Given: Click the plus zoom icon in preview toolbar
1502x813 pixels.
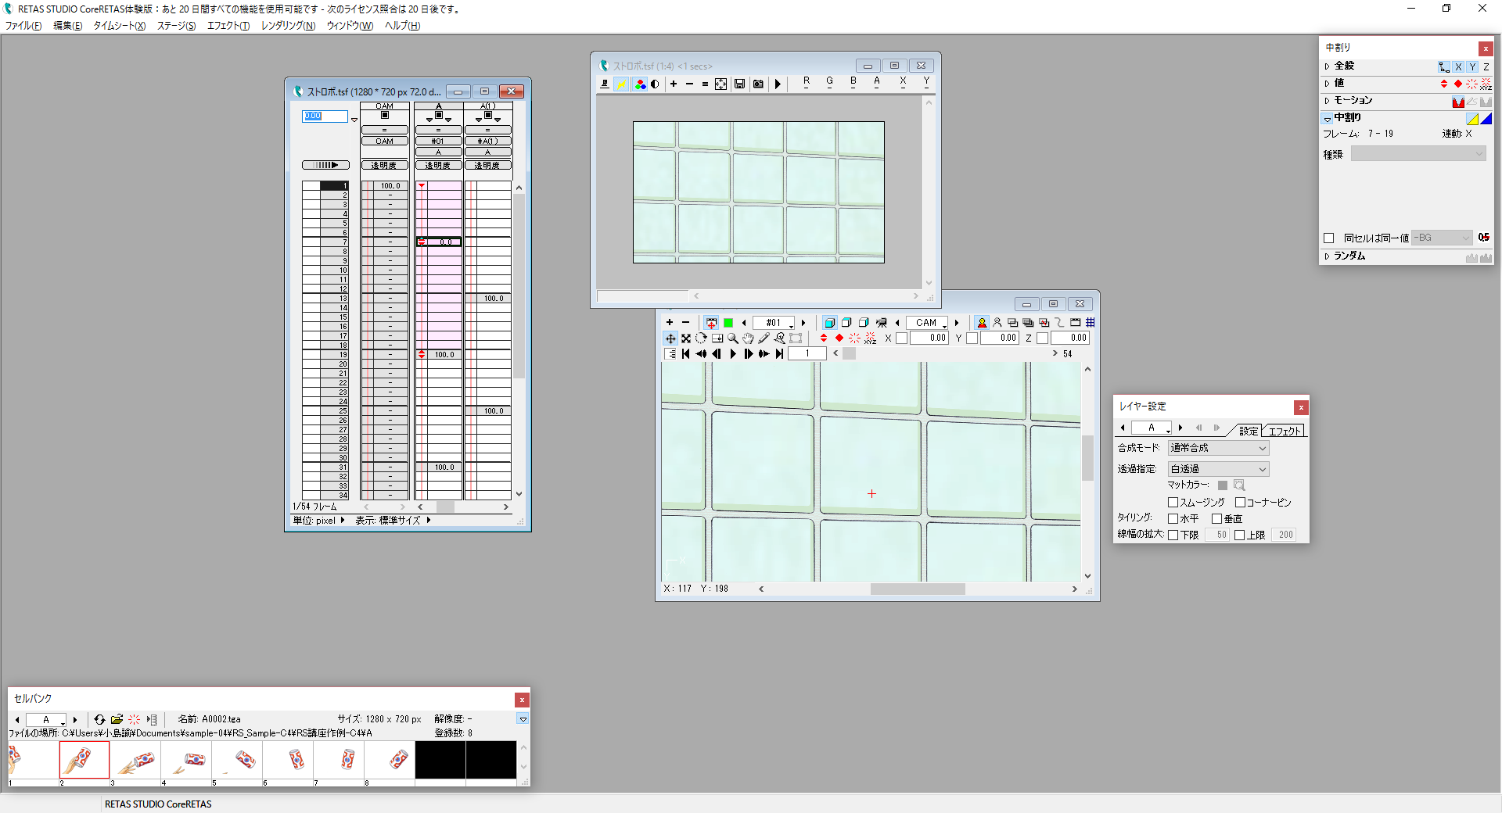Looking at the screenshot, I should (673, 84).
